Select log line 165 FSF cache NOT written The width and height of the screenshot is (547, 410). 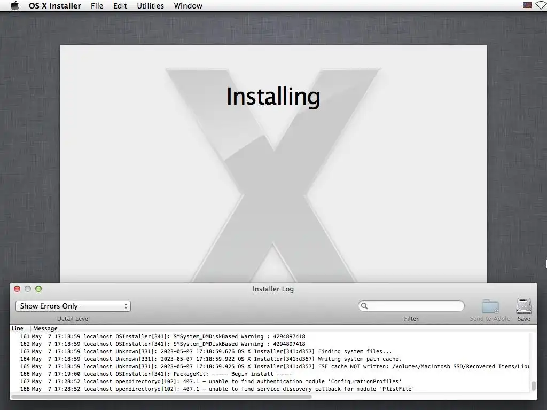click(270, 366)
